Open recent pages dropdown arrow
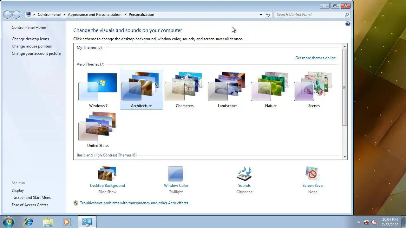This screenshot has width=406, height=228. tap(23, 15)
